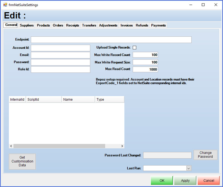The height and width of the screenshot is (187, 223).
Task: Close the frmNetSuiteSettings window
Action: click(x=216, y=5)
